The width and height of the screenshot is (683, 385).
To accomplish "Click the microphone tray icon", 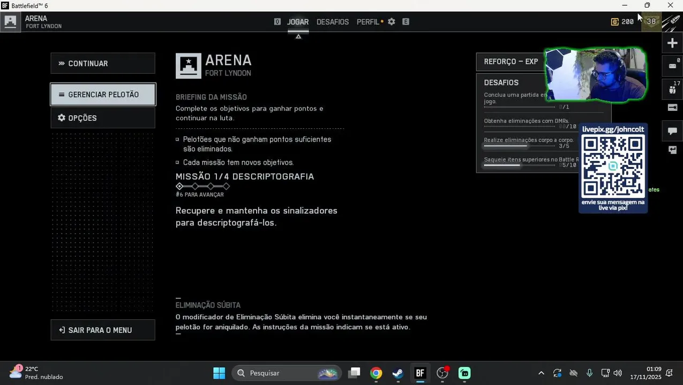I will pyautogui.click(x=589, y=373).
